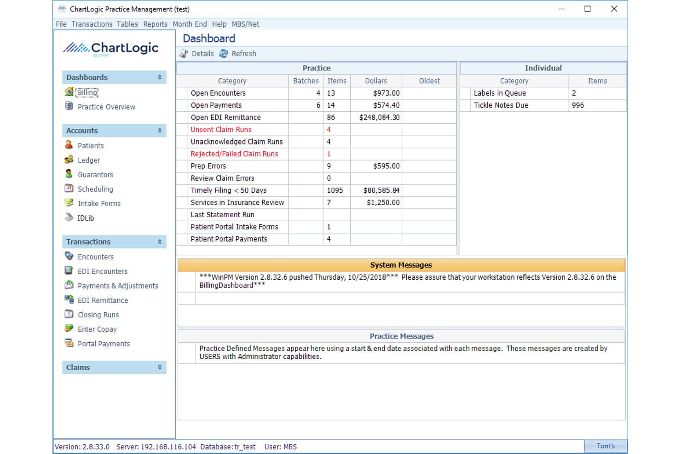Click the Details toolbar icon
681x454 pixels.
click(184, 53)
